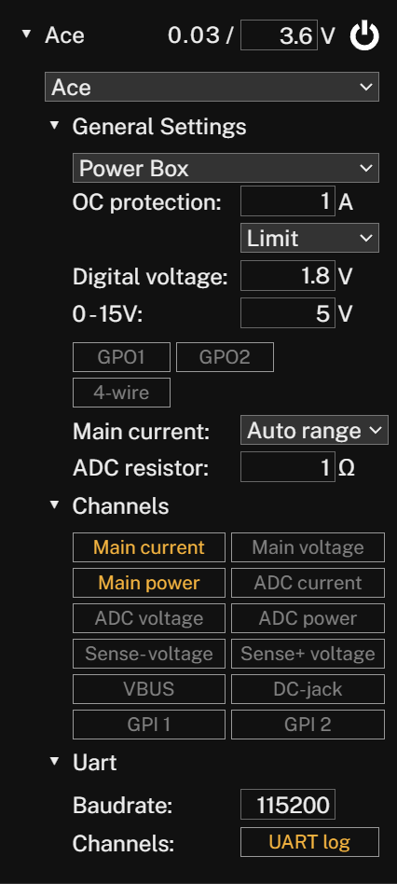Open the Ace device dropdown

[x=212, y=87]
